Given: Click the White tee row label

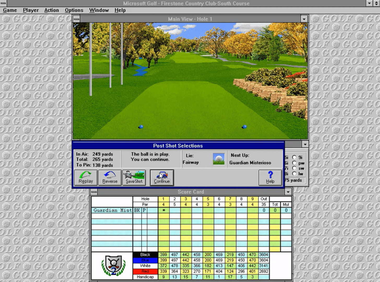Looking at the screenshot, I should tap(145, 266).
